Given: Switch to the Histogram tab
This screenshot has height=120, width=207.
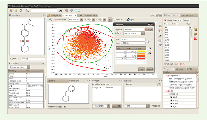Looking at the screenshot, I should click(55, 15).
